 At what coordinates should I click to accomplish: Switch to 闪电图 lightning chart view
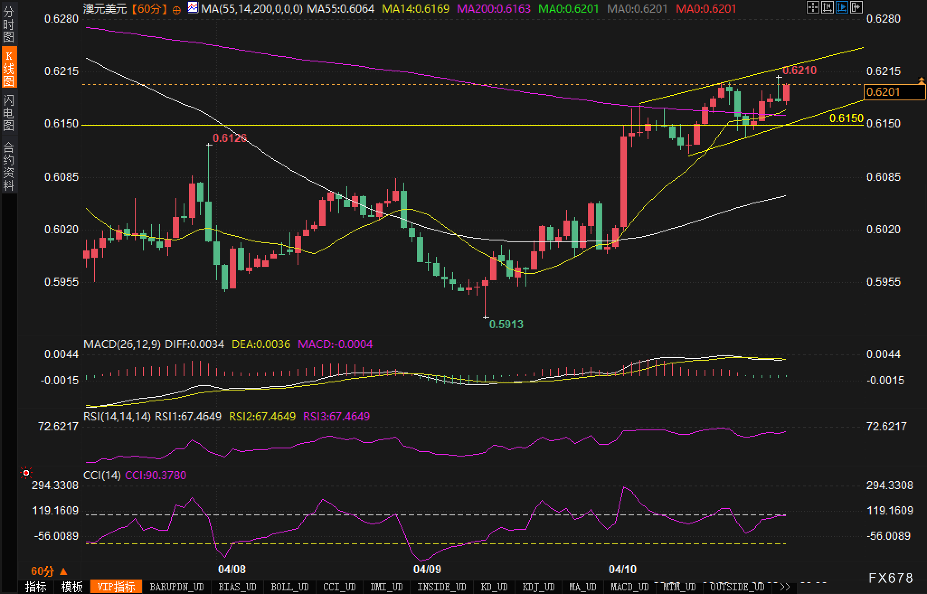point(9,113)
